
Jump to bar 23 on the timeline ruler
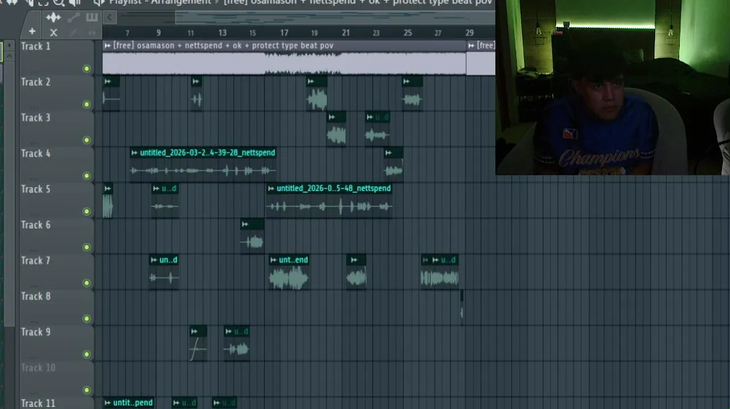pos(376,33)
